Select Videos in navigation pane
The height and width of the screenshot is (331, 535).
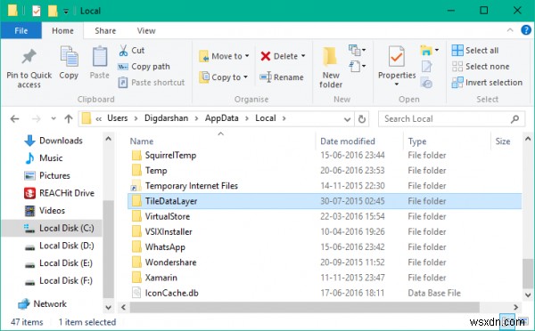click(52, 211)
